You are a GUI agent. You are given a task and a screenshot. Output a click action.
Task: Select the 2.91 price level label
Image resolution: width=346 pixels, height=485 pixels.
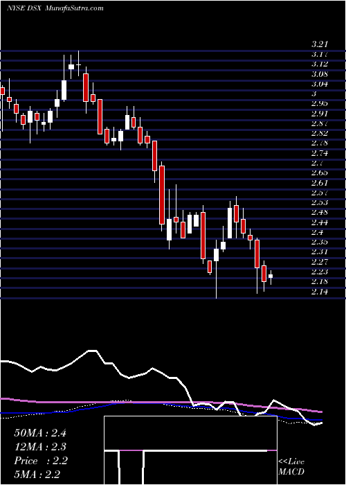[x=320, y=114]
